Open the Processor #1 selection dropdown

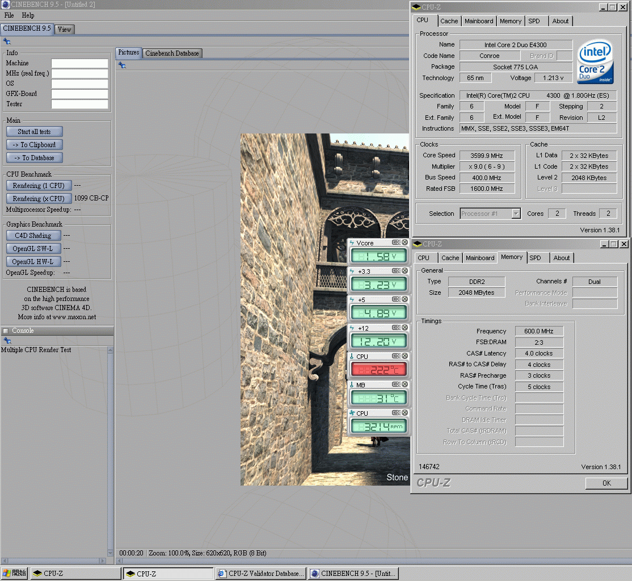point(516,214)
